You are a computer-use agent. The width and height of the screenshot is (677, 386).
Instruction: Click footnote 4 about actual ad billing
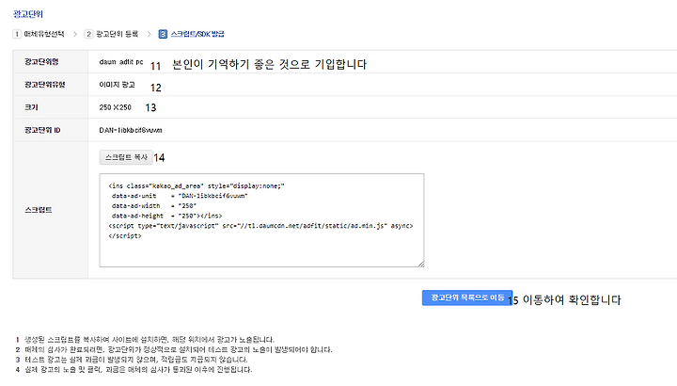pyautogui.click(x=138, y=370)
